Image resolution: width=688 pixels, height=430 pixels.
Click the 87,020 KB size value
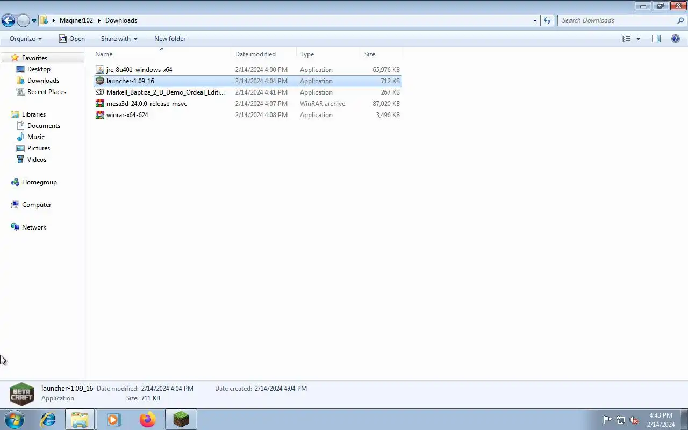tap(386, 104)
